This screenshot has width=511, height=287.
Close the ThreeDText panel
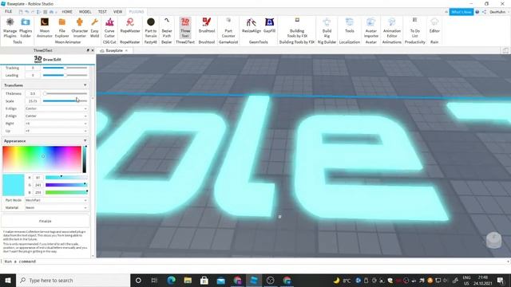pyautogui.click(x=93, y=50)
